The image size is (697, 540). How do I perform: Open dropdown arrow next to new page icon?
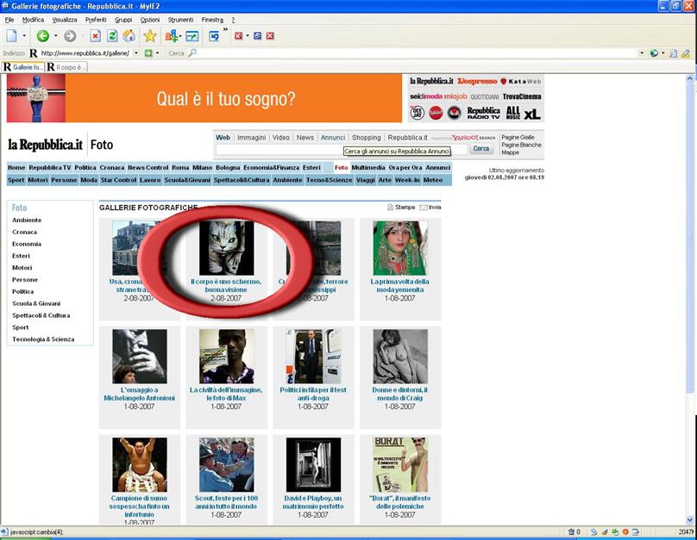(24, 36)
